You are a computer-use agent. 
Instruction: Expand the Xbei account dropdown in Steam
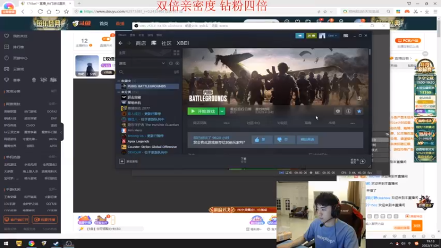coord(332,36)
